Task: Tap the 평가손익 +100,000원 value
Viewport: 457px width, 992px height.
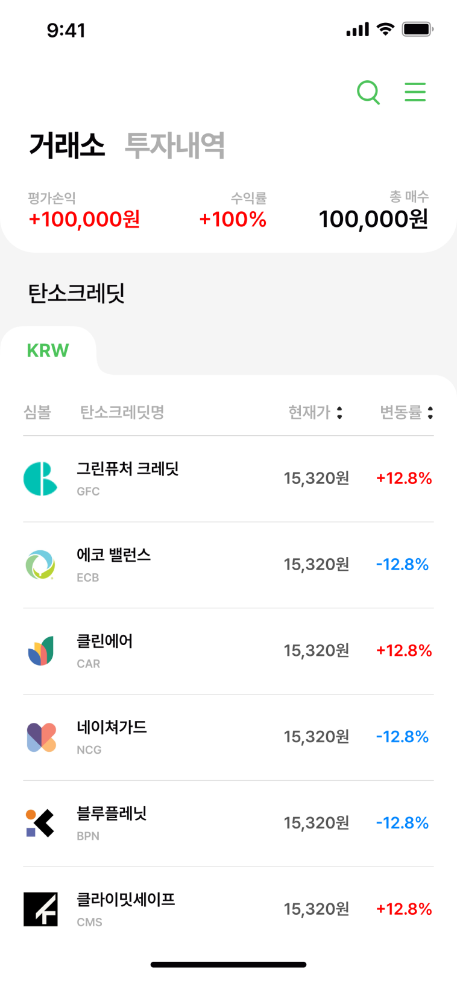Action: coord(84,219)
